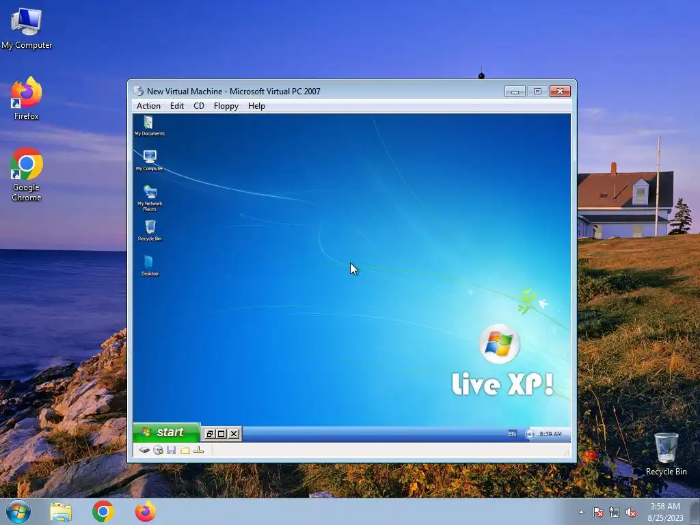Viewport: 700px width, 525px height.
Task: Click the network adapter status icon
Action: point(199,450)
